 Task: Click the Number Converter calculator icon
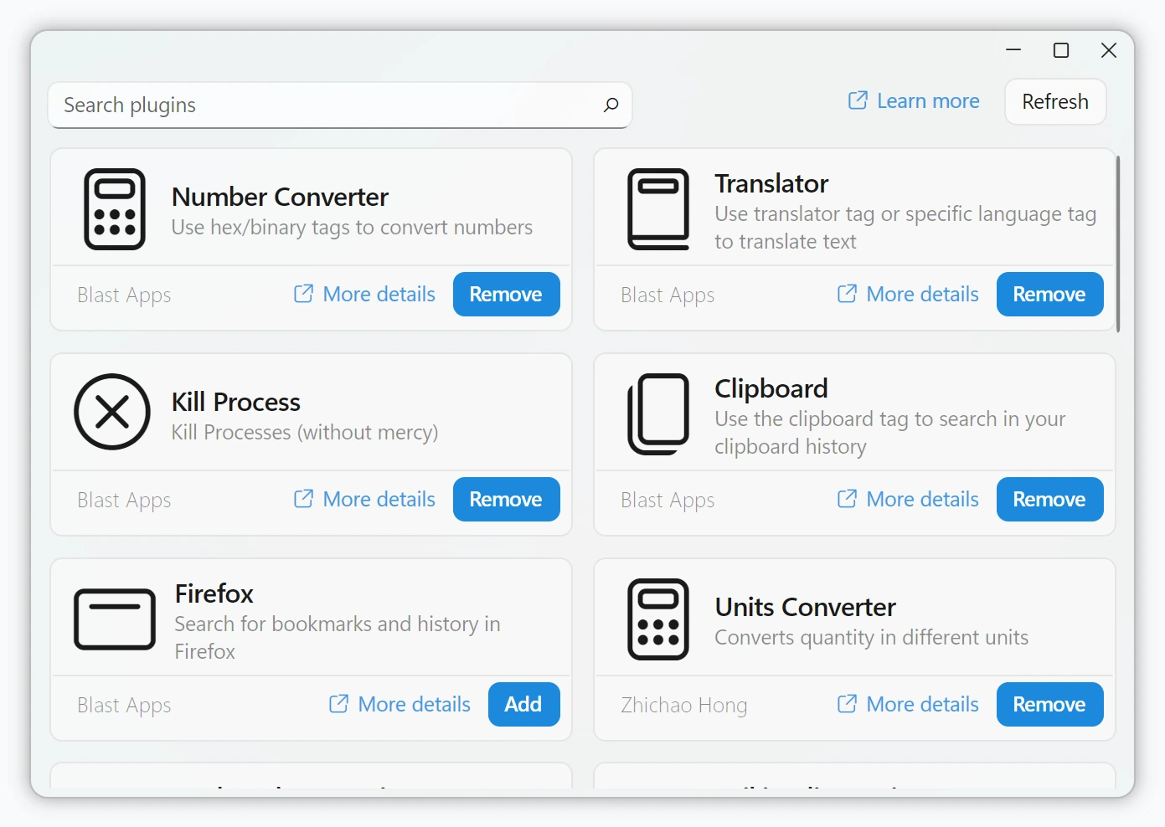tap(115, 209)
